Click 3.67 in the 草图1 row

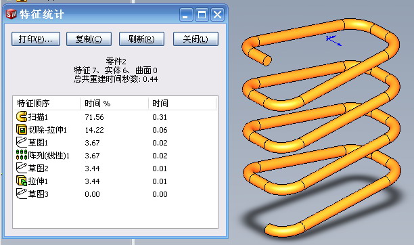[x=92, y=143]
